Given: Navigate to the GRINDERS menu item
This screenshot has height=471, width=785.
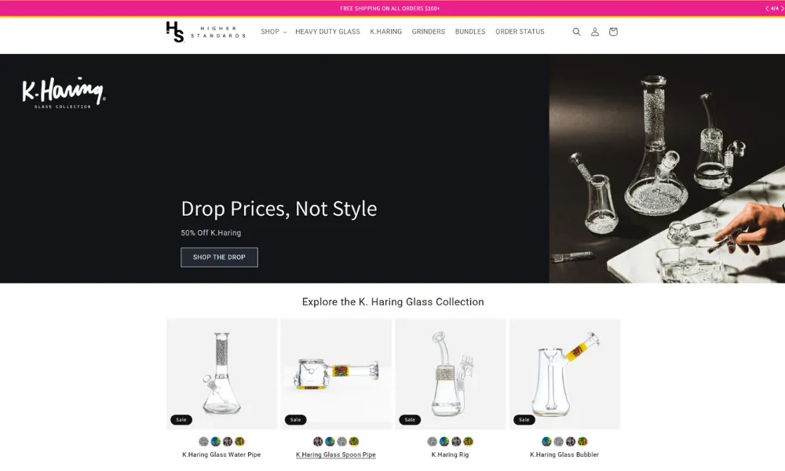Looking at the screenshot, I should [428, 32].
